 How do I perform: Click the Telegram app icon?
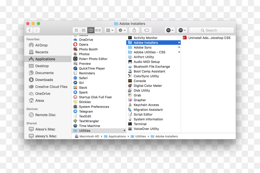point(75,112)
